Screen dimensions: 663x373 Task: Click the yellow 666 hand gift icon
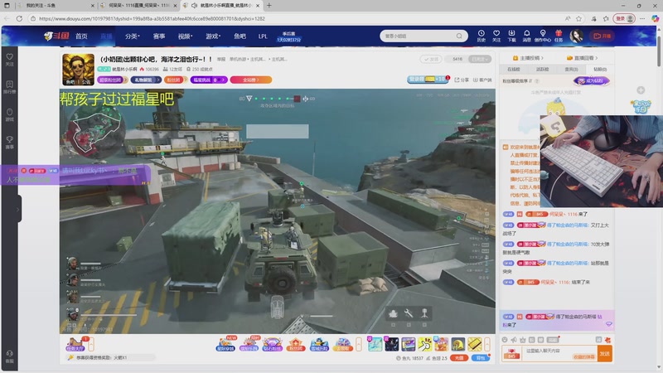click(x=424, y=344)
